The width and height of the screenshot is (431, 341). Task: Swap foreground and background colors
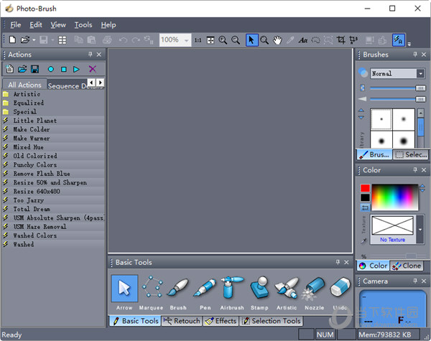pos(366,207)
